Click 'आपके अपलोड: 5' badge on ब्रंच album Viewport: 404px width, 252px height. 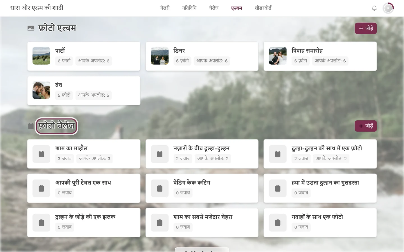[x=94, y=95]
